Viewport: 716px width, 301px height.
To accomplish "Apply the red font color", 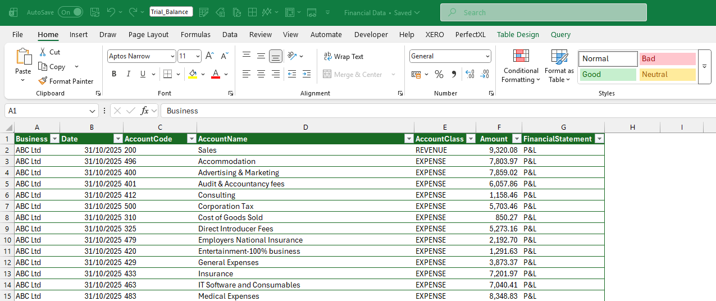I will (x=215, y=74).
